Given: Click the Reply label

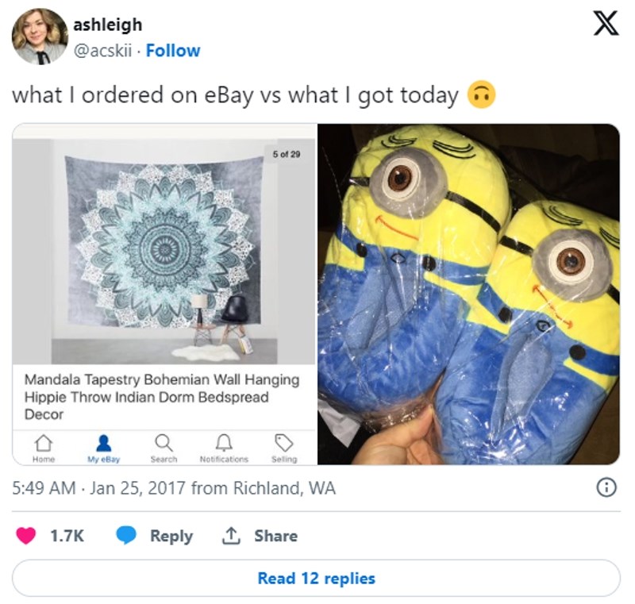Looking at the screenshot, I should (x=171, y=537).
